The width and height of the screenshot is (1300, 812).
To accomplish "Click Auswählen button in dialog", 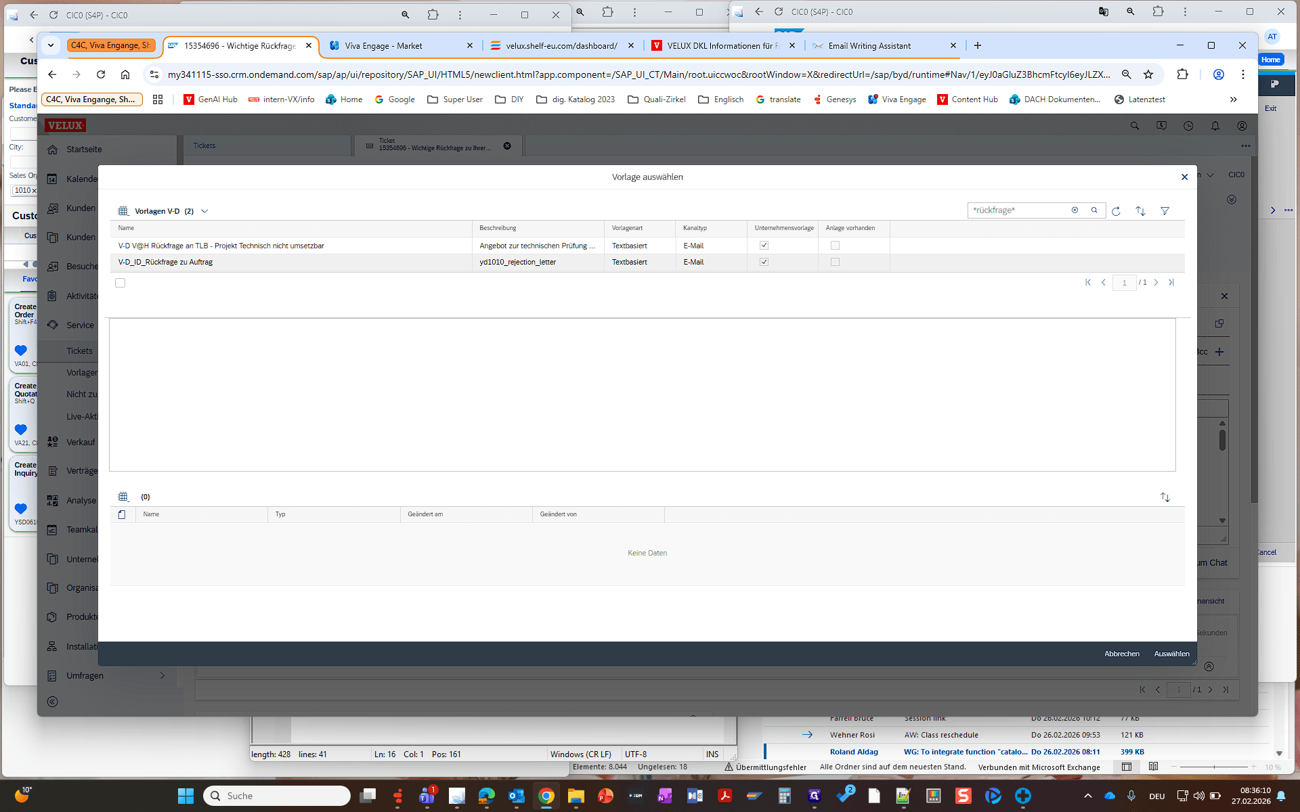I will point(1171,654).
